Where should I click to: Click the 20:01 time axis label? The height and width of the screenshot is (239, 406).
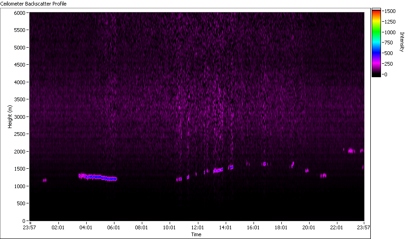(x=309, y=227)
